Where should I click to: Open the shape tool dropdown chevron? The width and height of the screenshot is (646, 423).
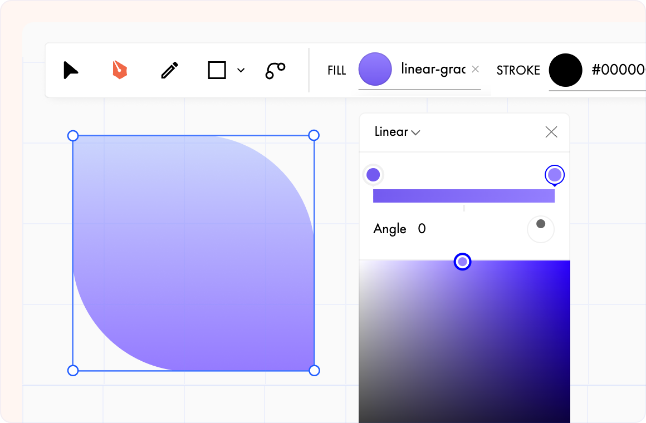[x=241, y=70]
